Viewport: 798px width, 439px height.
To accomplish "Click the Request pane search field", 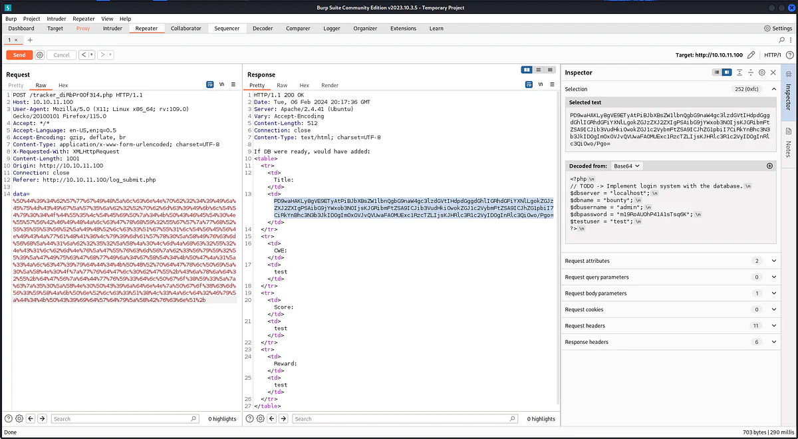I will pos(125,418).
